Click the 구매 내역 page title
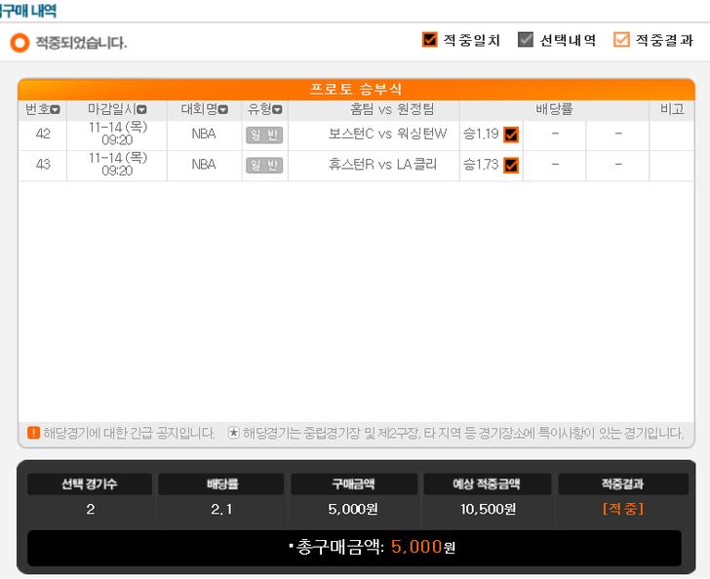Viewport: 710px width, 579px height. (x=28, y=10)
